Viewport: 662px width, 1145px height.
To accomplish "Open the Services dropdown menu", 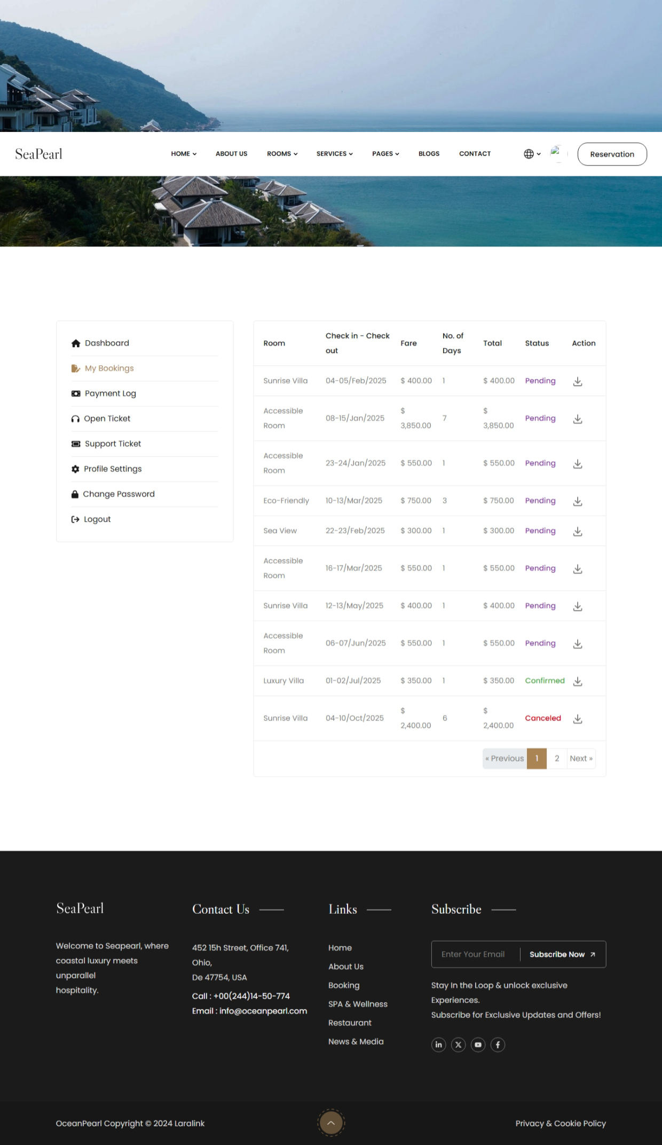I will pyautogui.click(x=334, y=154).
